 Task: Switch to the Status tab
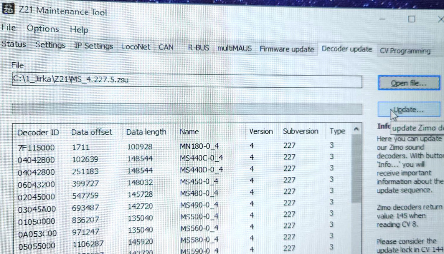(14, 44)
